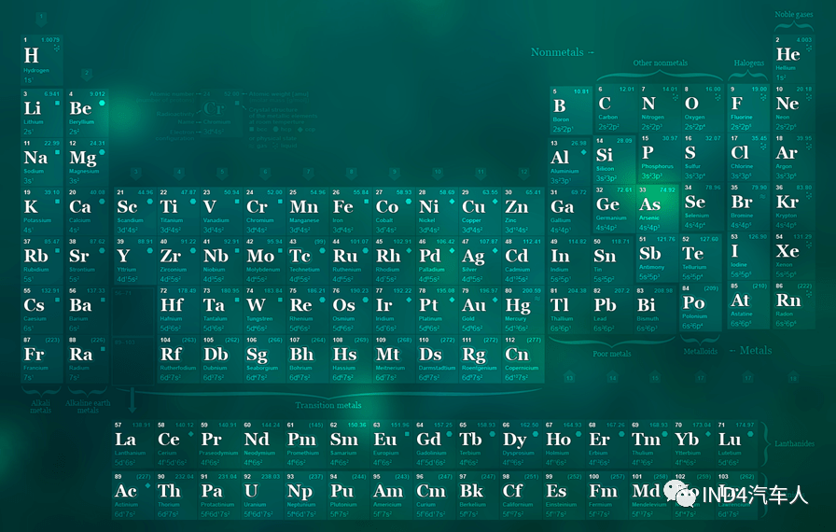Choose the Aluminium (Al) element tile
This screenshot has width=836, height=532.
point(569,162)
